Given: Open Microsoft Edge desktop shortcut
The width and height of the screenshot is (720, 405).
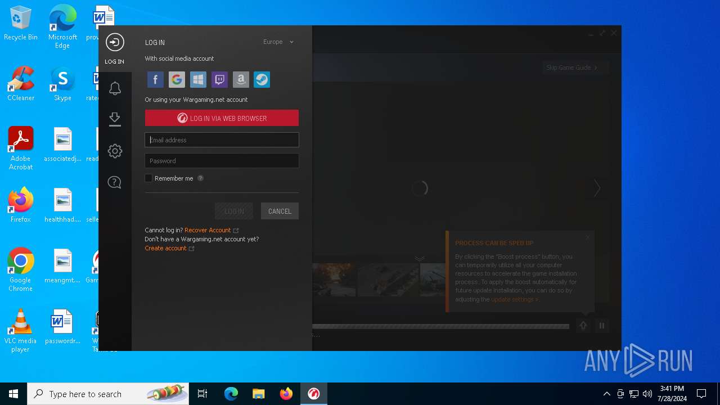Looking at the screenshot, I should coord(62,27).
